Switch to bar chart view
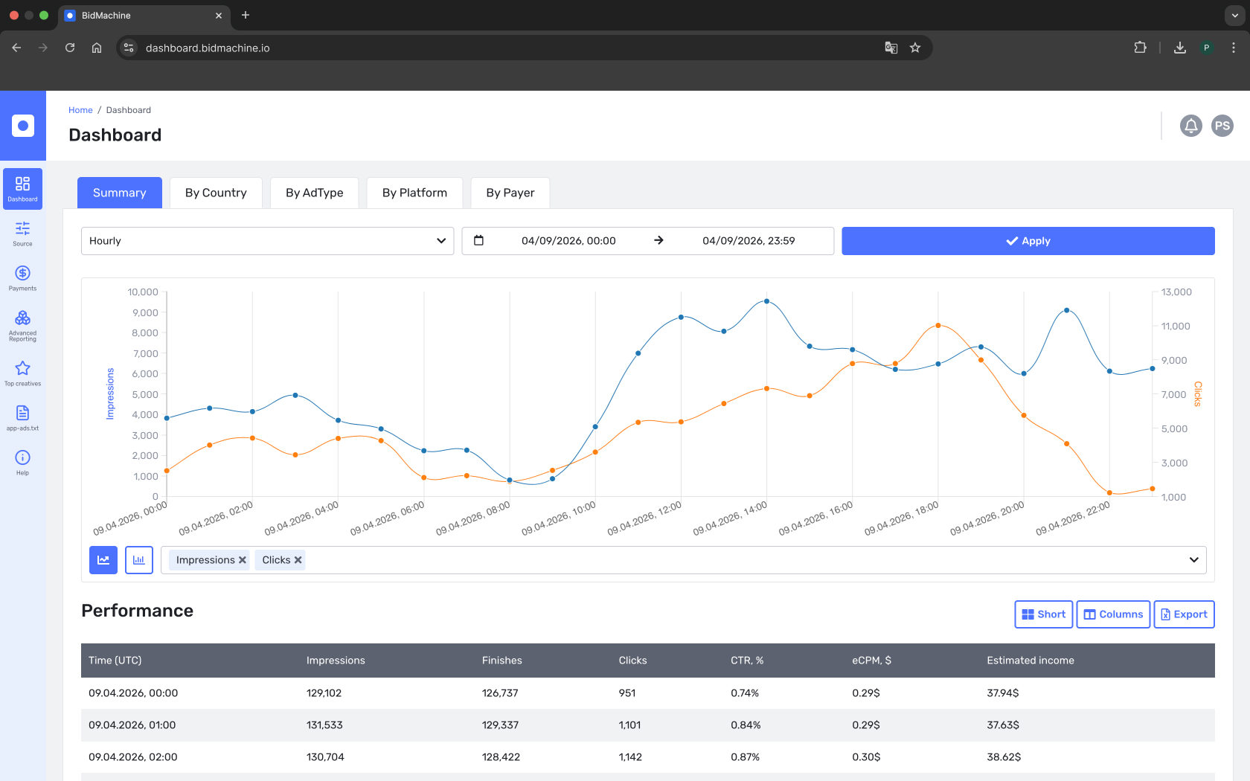This screenshot has width=1250, height=781. tap(139, 560)
